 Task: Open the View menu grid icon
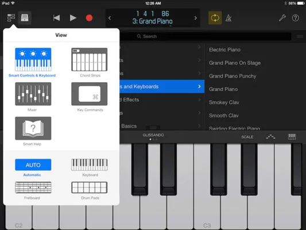click(11, 18)
